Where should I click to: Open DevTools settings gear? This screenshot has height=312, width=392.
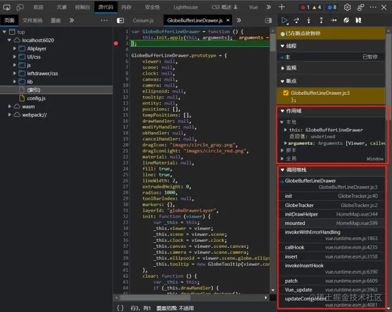[x=347, y=7]
